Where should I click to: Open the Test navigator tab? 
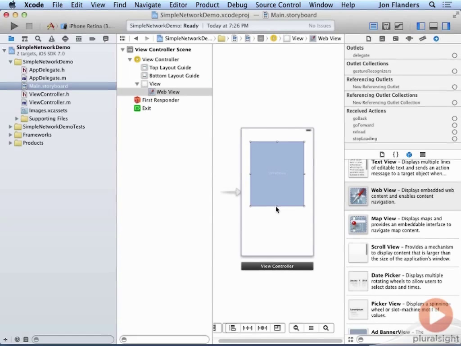coord(65,39)
